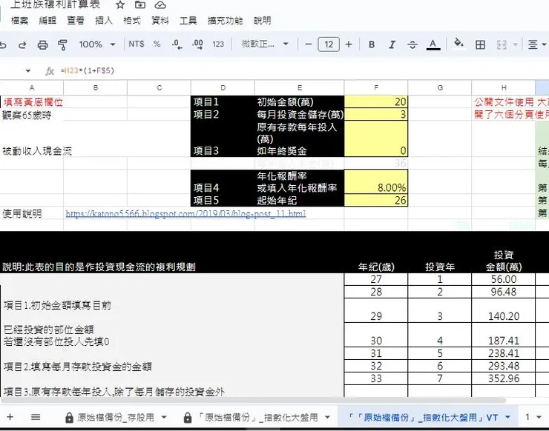The height and width of the screenshot is (431, 549).
Task: Open the 資料 menu
Action: click(160, 21)
